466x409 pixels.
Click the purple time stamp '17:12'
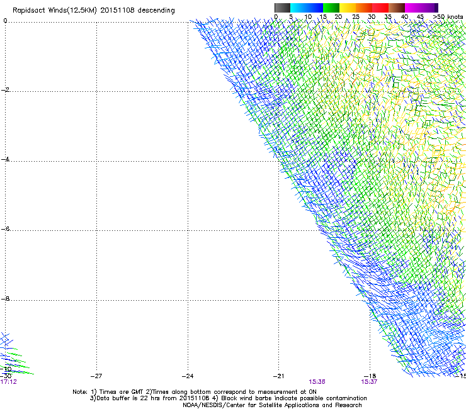(9, 382)
